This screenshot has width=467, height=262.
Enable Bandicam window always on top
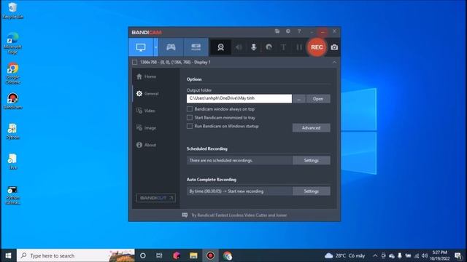click(190, 109)
